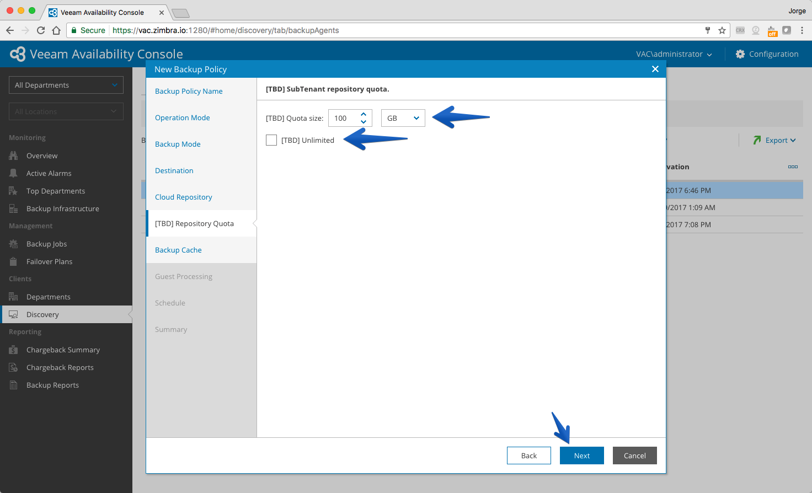Click the Quota size input field

click(x=344, y=118)
